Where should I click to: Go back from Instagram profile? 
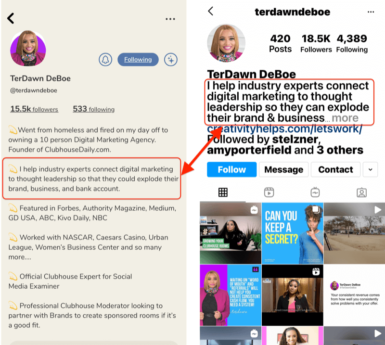[x=211, y=11]
